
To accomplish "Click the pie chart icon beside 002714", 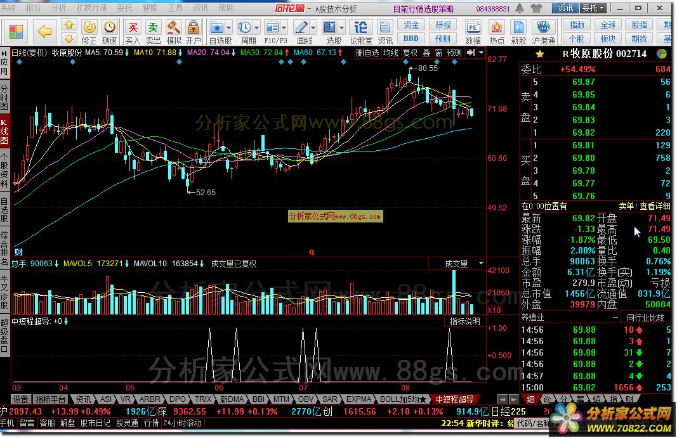I will pyautogui.click(x=662, y=54).
